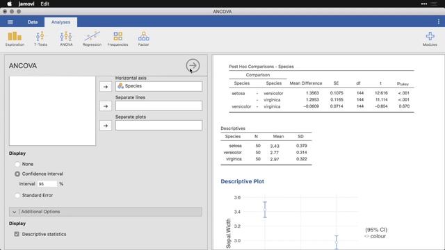This screenshot has height=250, width=445.
Task: Click the mean difference value 1.3563
Action: 312,93
